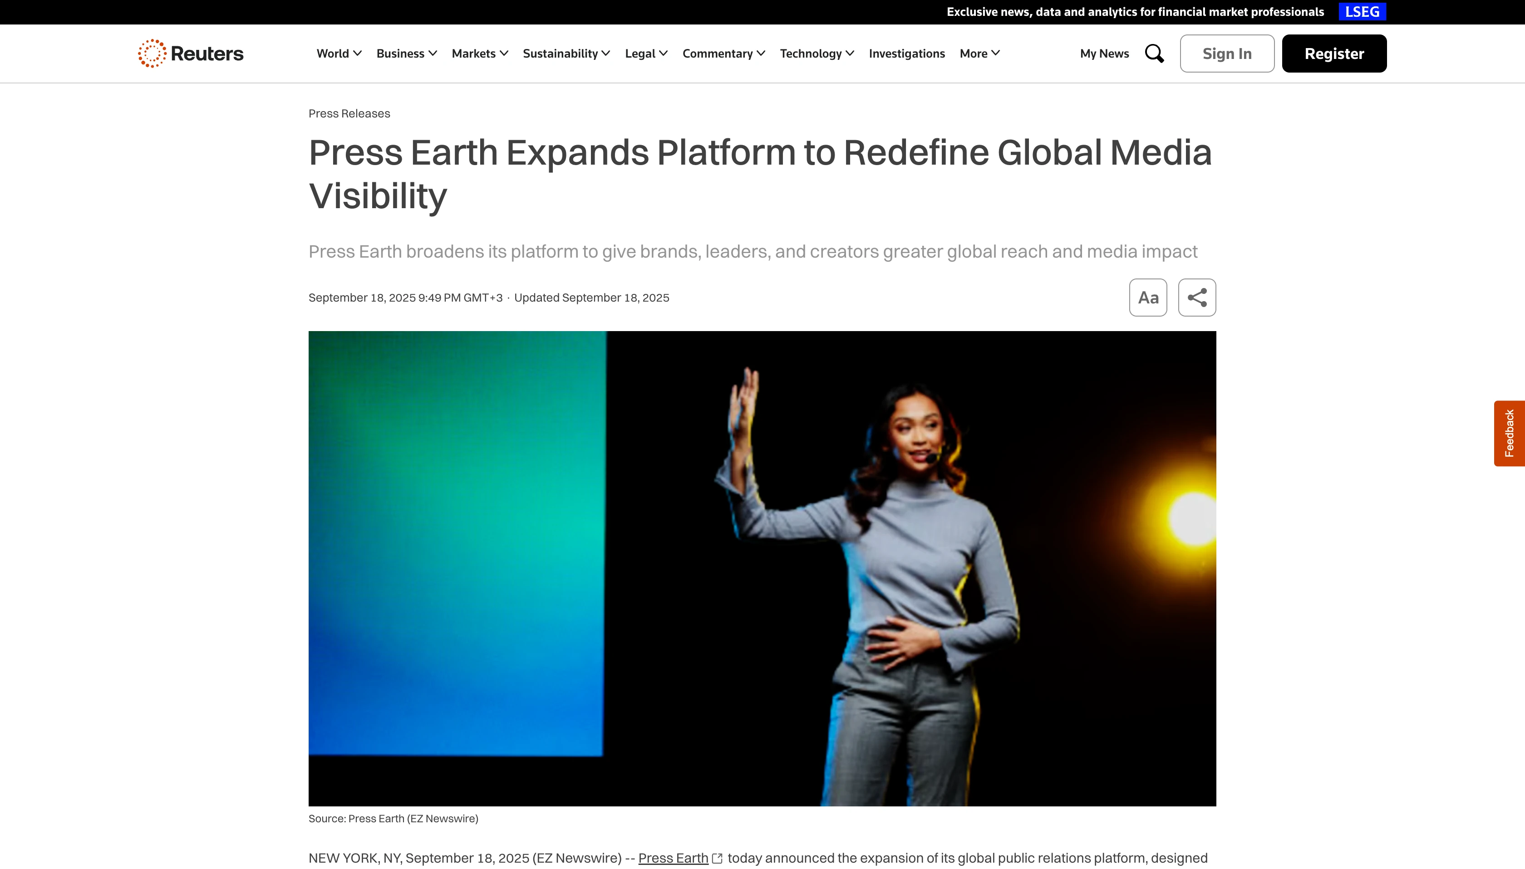This screenshot has width=1525, height=869.
Task: Click the share article icon
Action: tap(1196, 297)
